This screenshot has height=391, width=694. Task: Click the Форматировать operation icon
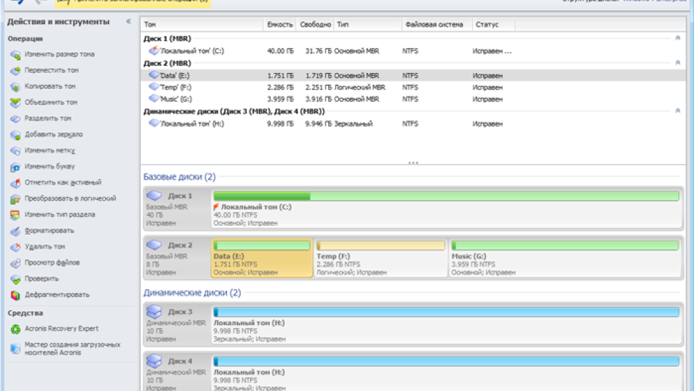[x=15, y=231]
